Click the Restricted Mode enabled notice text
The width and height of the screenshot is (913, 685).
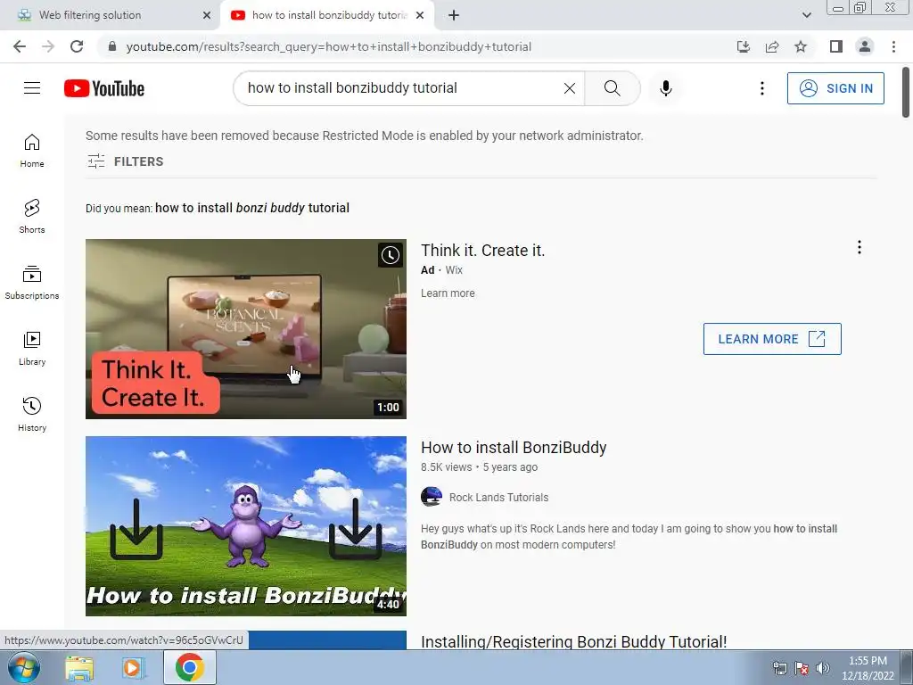click(x=365, y=136)
